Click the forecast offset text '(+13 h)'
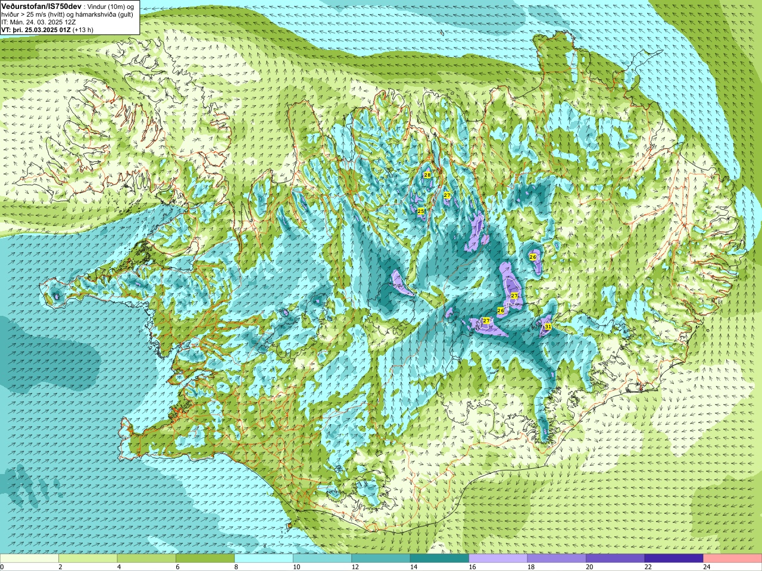Screen dimensions: 762x571 click(83, 30)
